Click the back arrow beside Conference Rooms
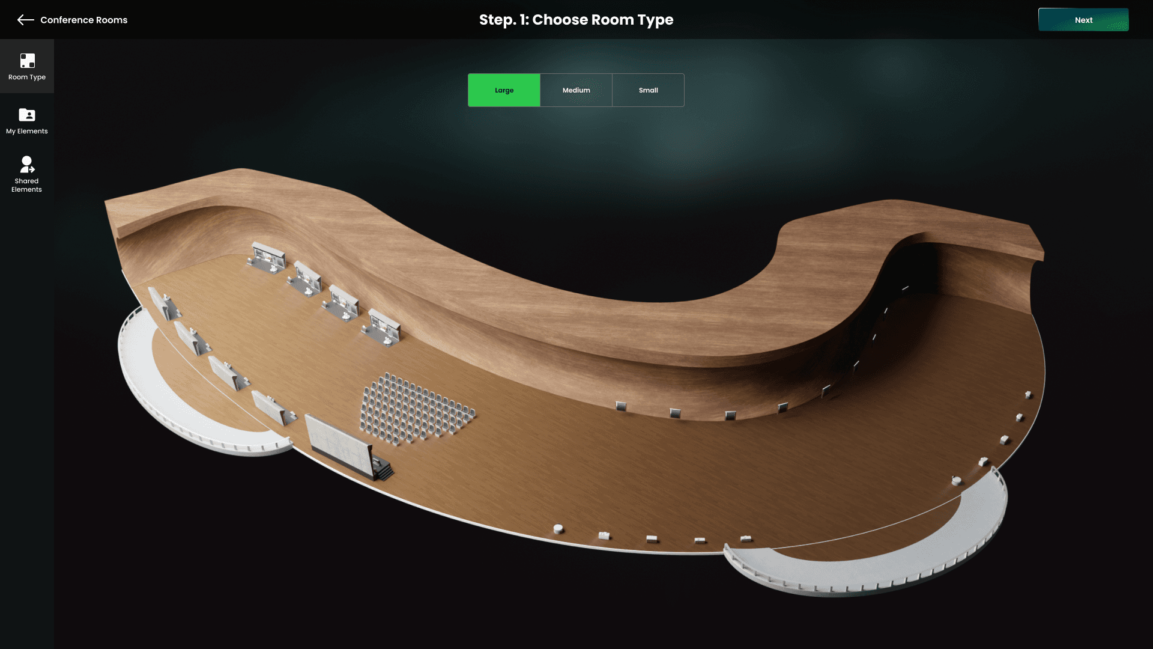Viewport: 1153px width, 649px height. [25, 20]
